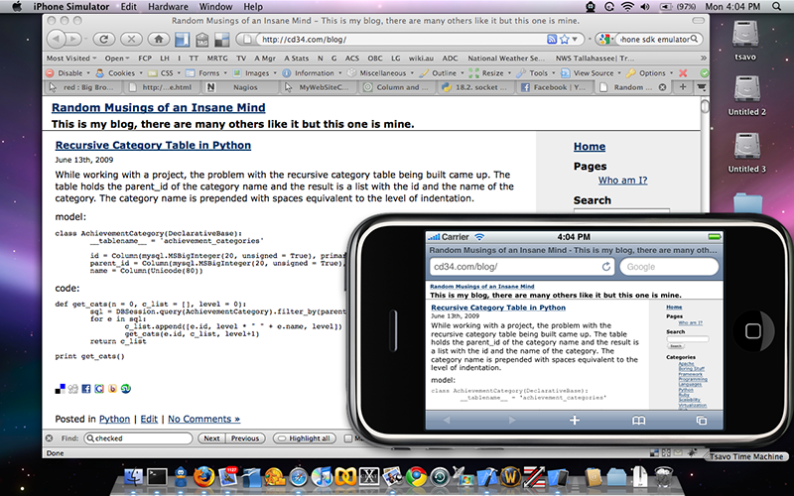
Task: Expand the CSS menu in Web Developer toolbar
Action: [165, 72]
